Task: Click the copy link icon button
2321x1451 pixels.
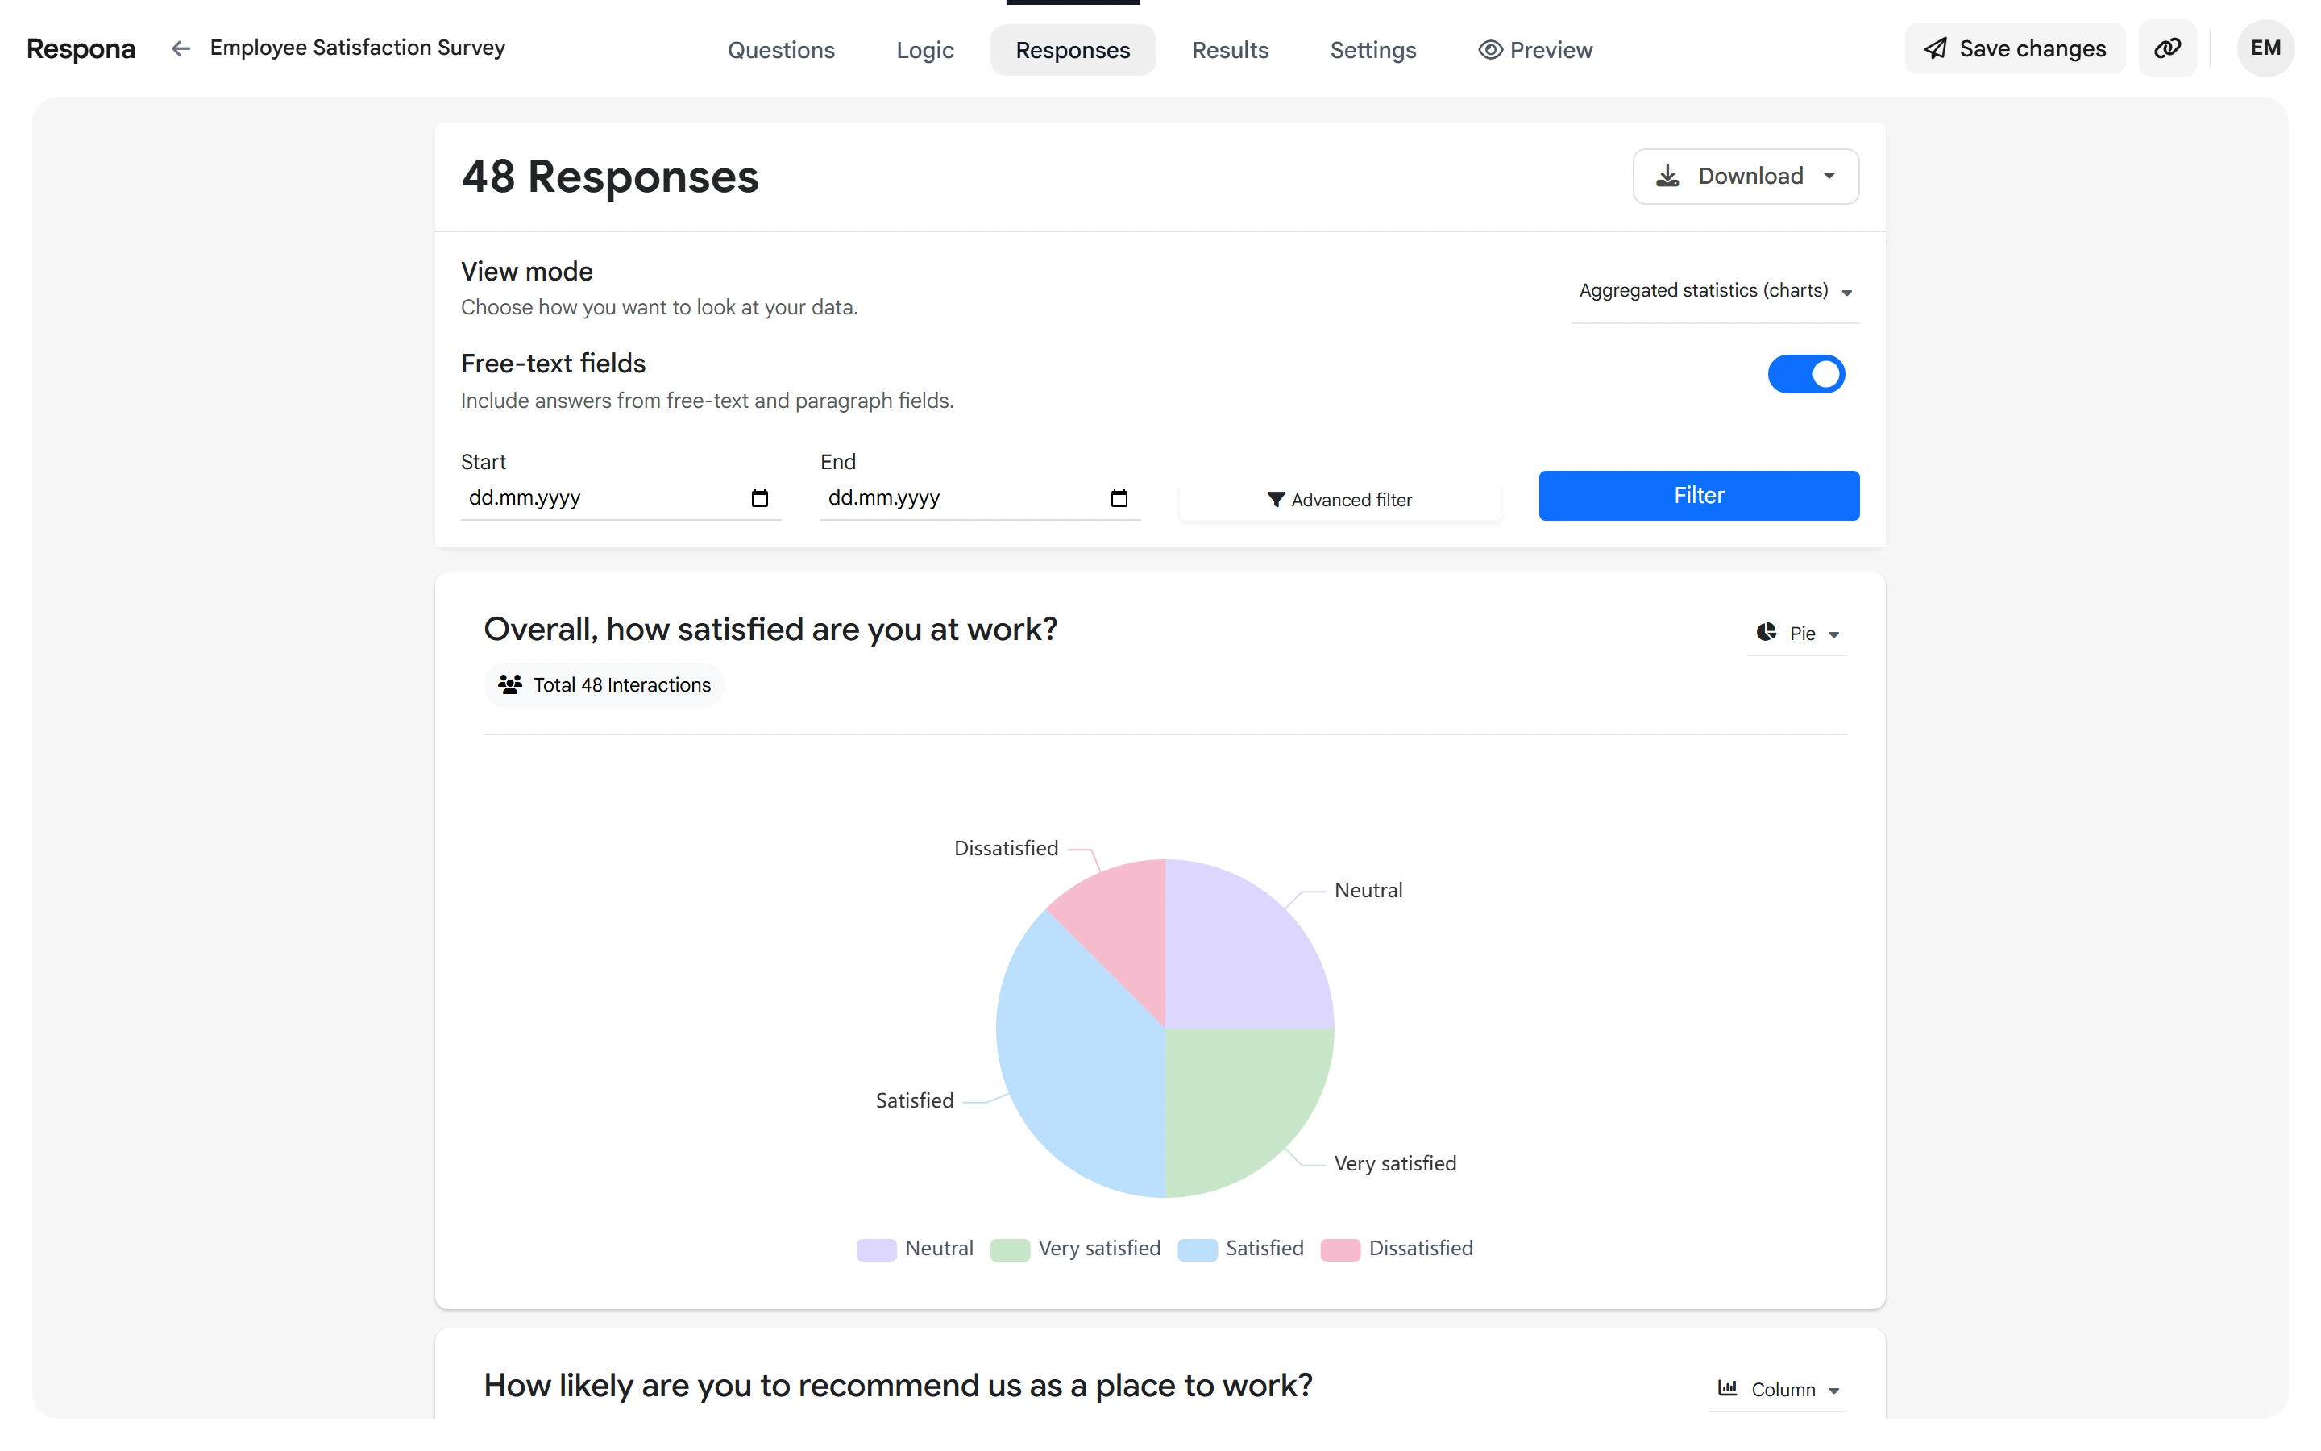Action: [2168, 48]
